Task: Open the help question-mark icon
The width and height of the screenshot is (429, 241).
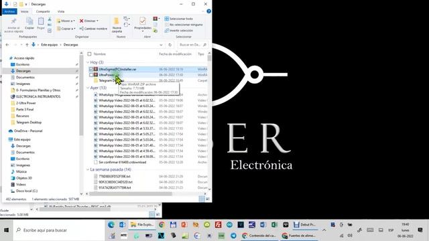Action: [208, 11]
